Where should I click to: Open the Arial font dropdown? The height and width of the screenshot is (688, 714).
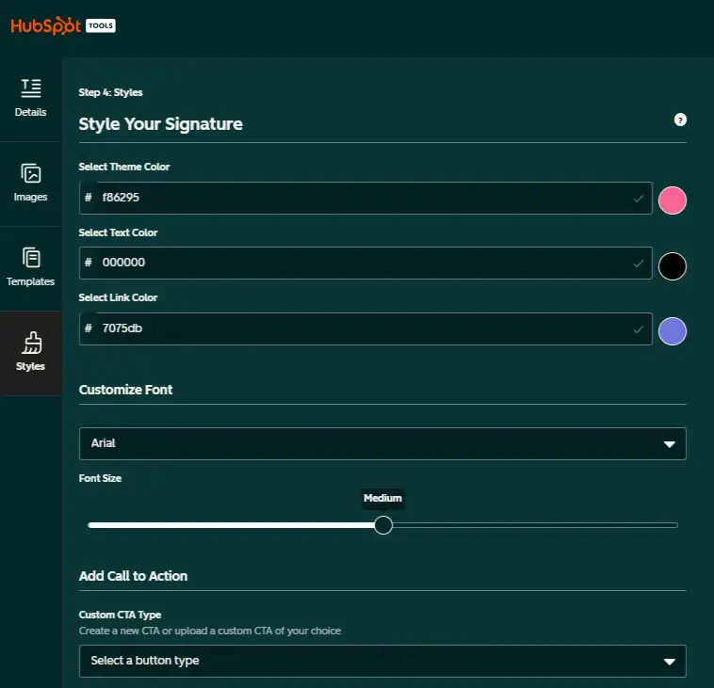(x=382, y=443)
